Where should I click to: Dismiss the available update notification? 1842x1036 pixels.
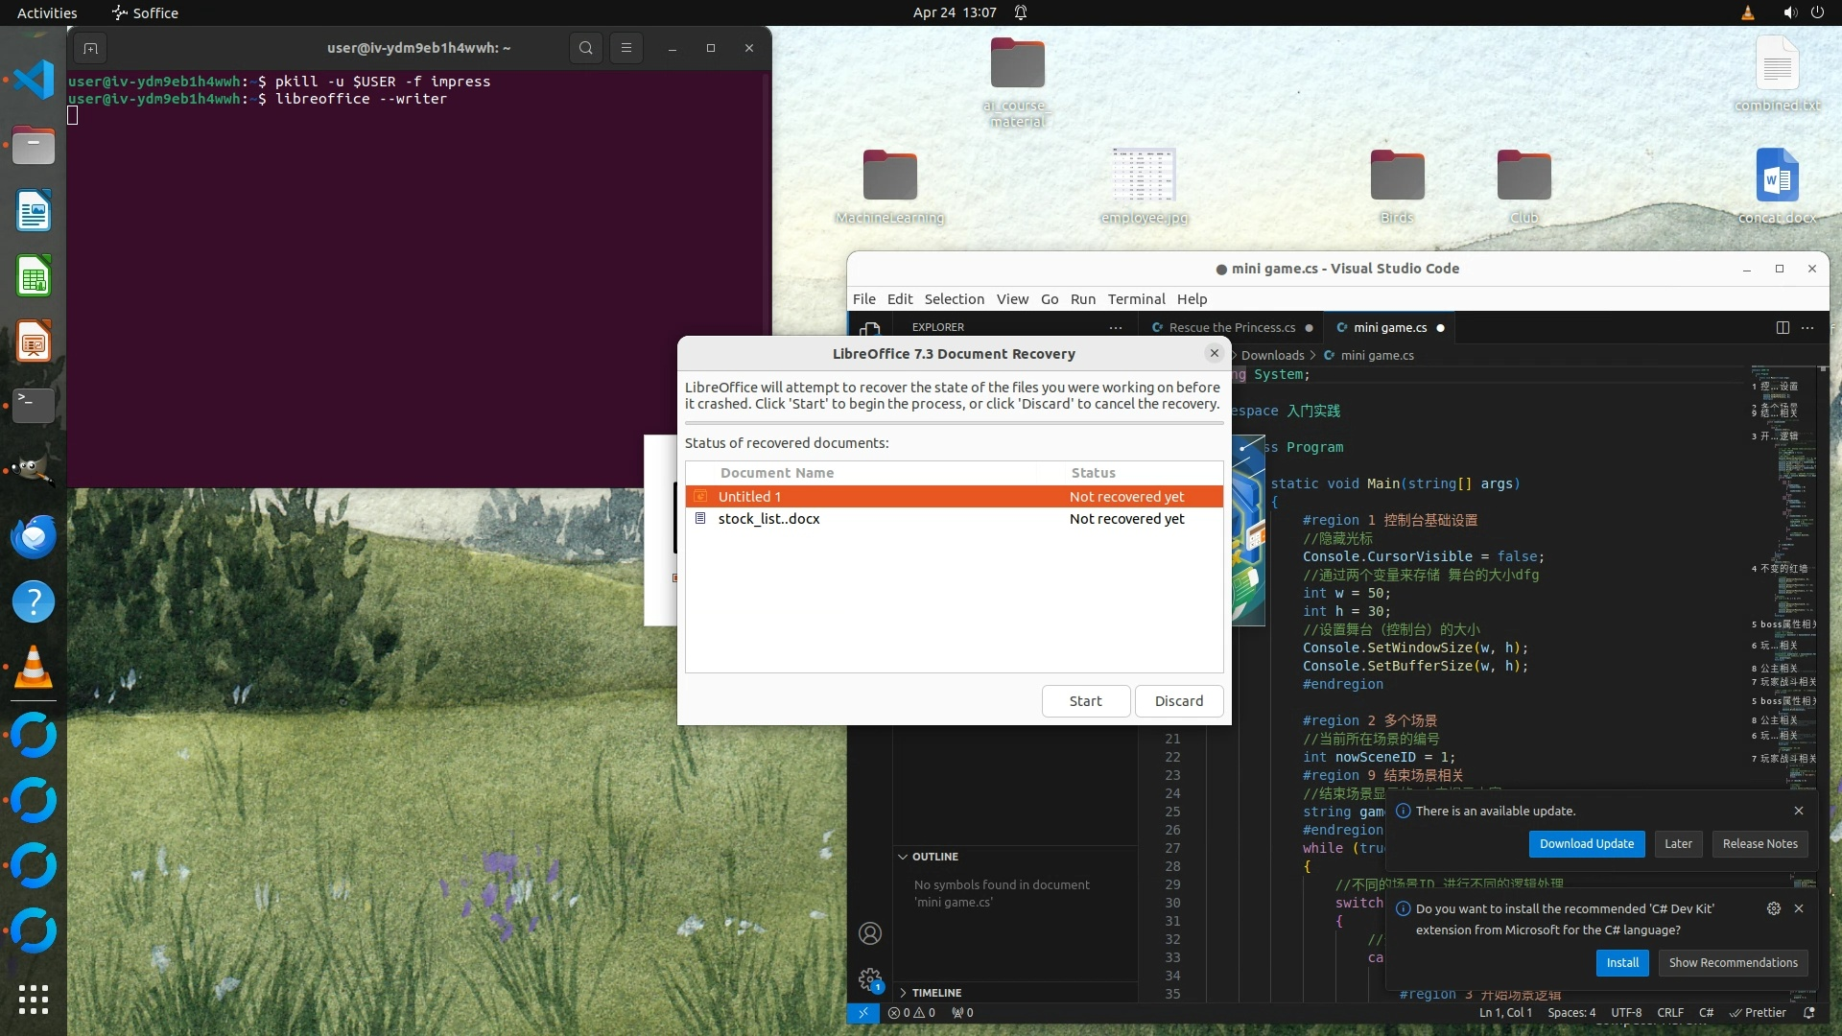click(x=1799, y=811)
